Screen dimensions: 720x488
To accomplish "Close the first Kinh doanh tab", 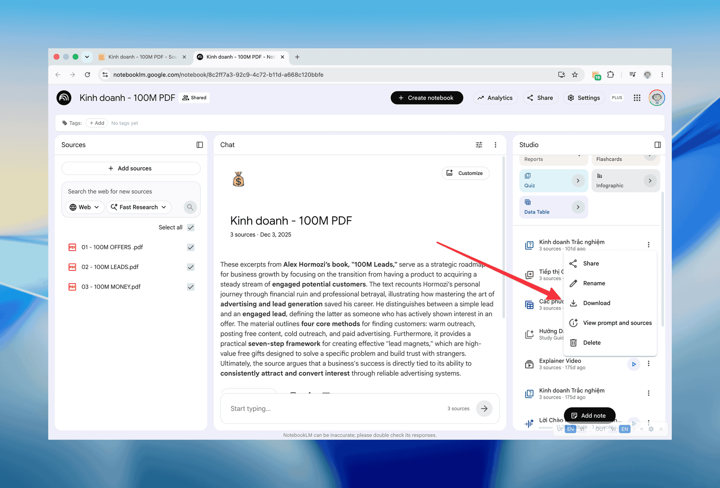I will pos(184,57).
